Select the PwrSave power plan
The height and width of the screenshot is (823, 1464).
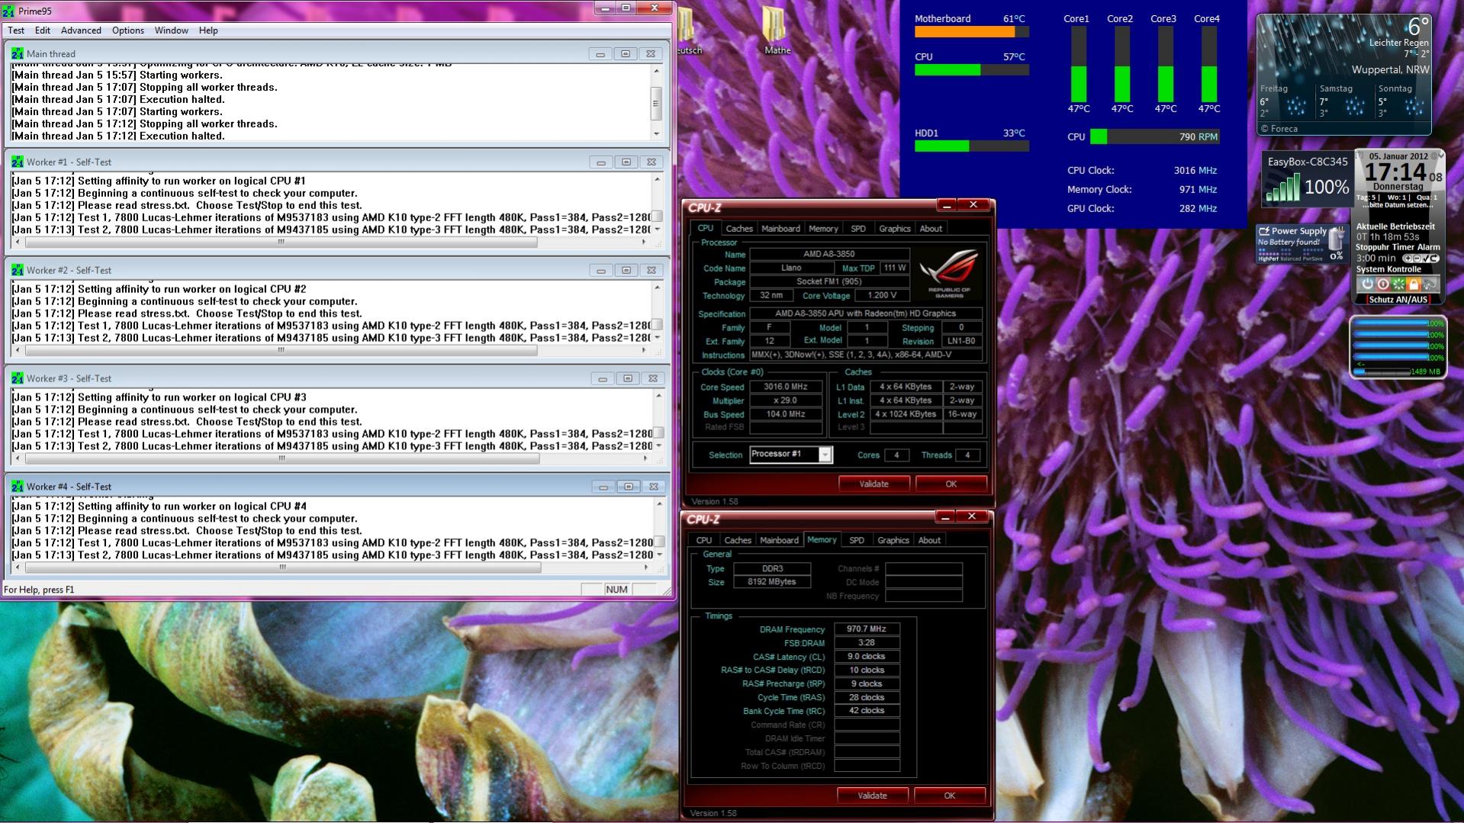pos(1314,259)
